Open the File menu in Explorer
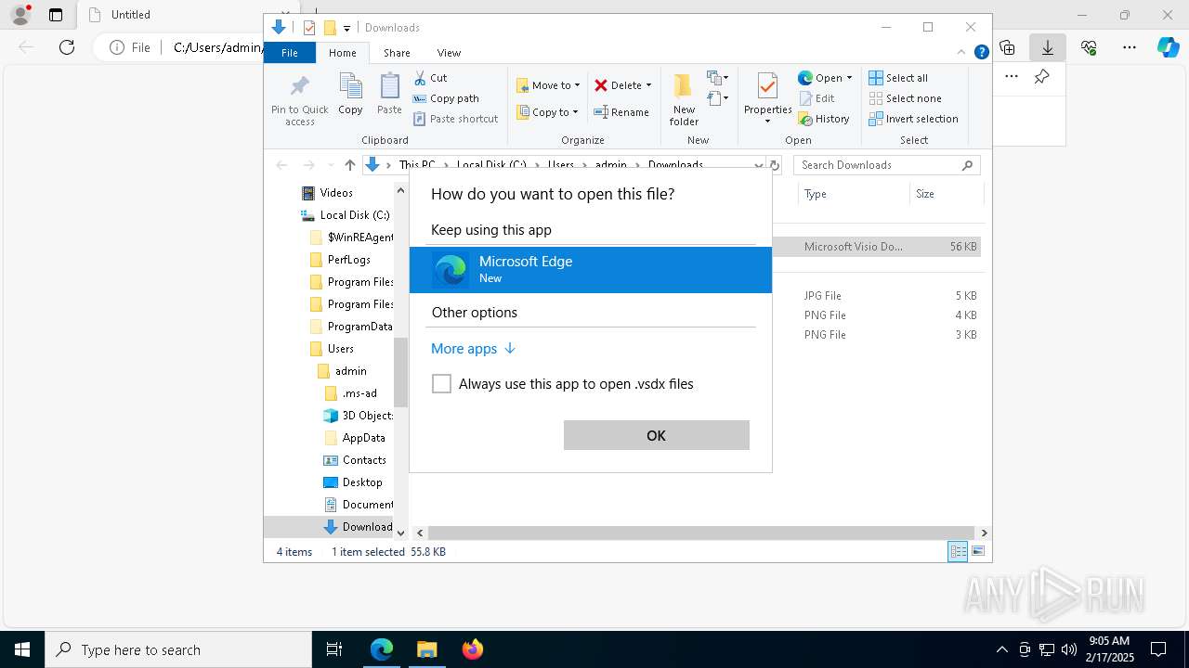This screenshot has height=668, width=1189. [x=290, y=53]
